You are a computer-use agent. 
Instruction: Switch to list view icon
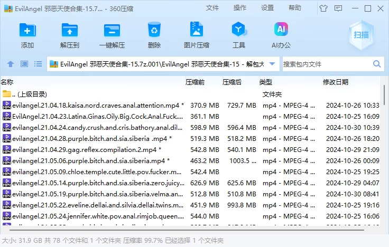point(38,64)
